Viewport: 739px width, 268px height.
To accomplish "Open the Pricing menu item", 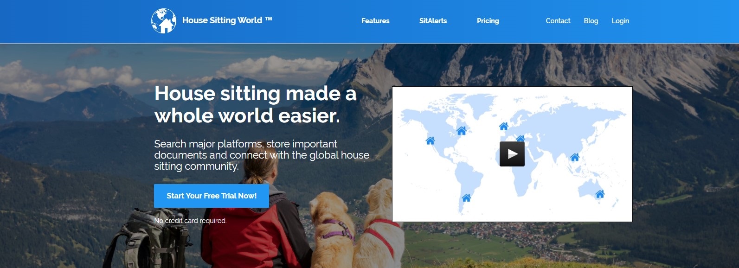I will [488, 21].
